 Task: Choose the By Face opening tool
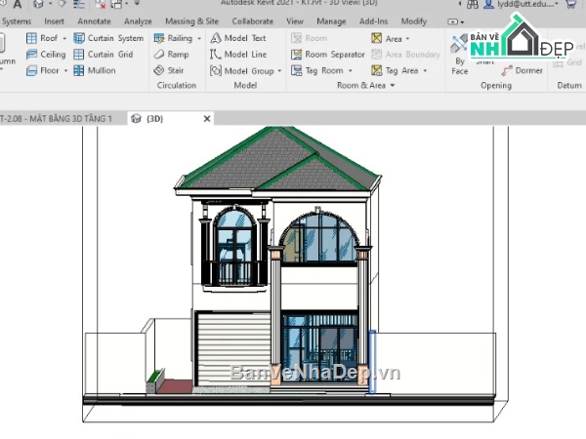459,55
